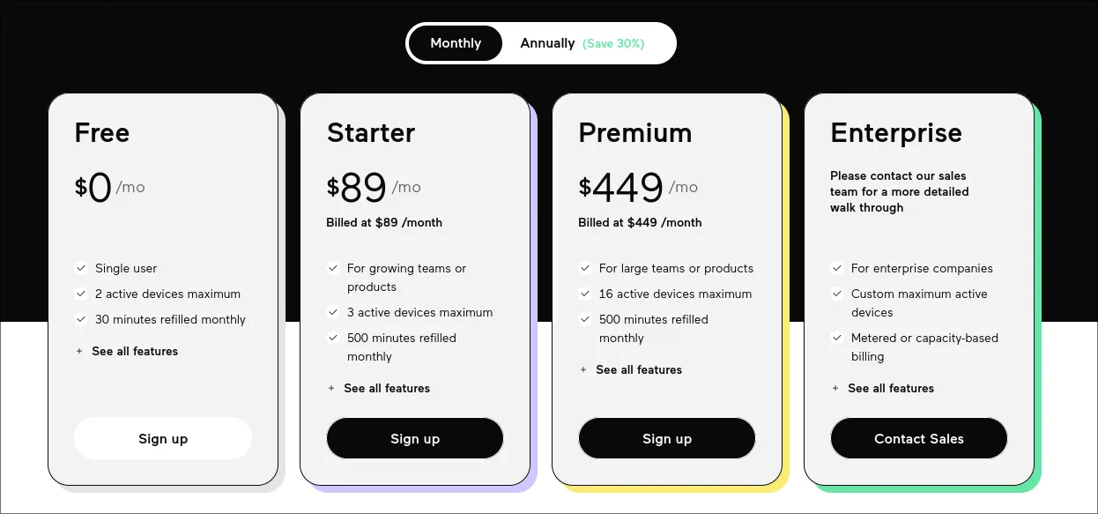Click checkmark next to 16 active devices maximum
Screen dimensions: 1098x514
click(585, 294)
